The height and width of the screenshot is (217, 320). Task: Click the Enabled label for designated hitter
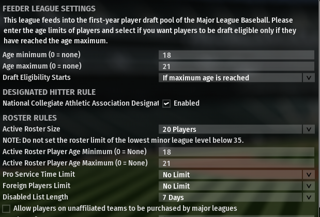[x=186, y=104]
